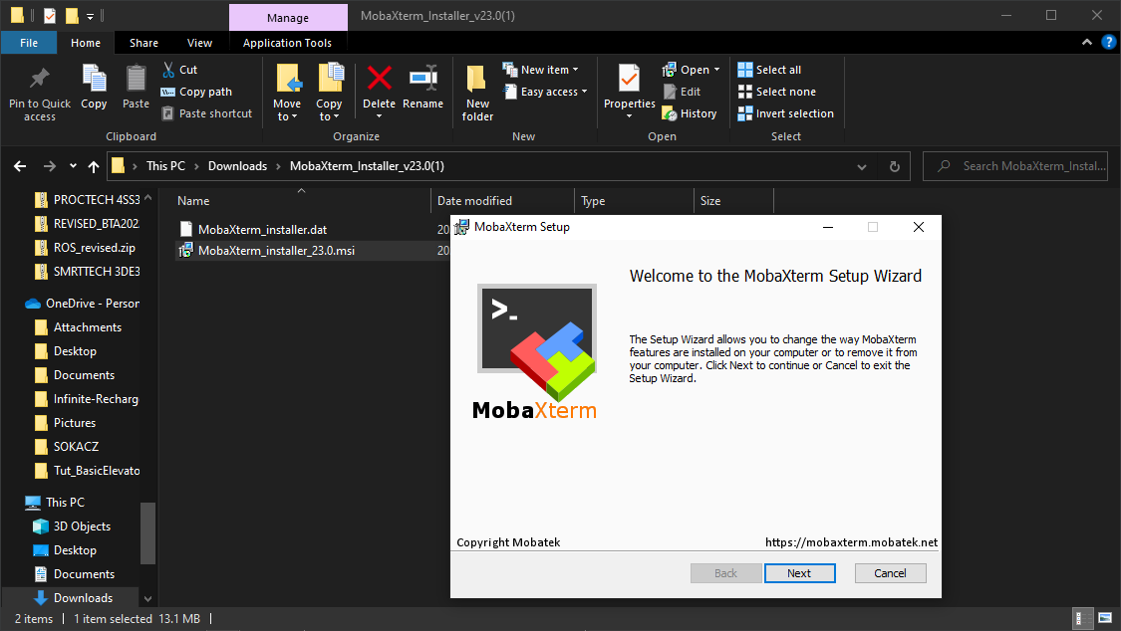Click the Pin to Quick access icon
1121x631 pixels.
40,79
